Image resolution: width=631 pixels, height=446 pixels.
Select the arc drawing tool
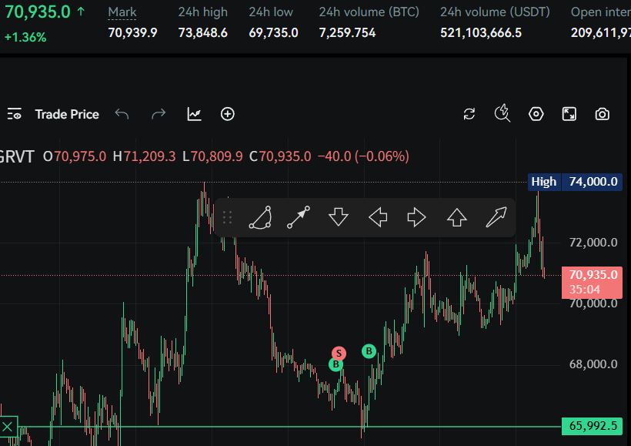click(x=260, y=217)
